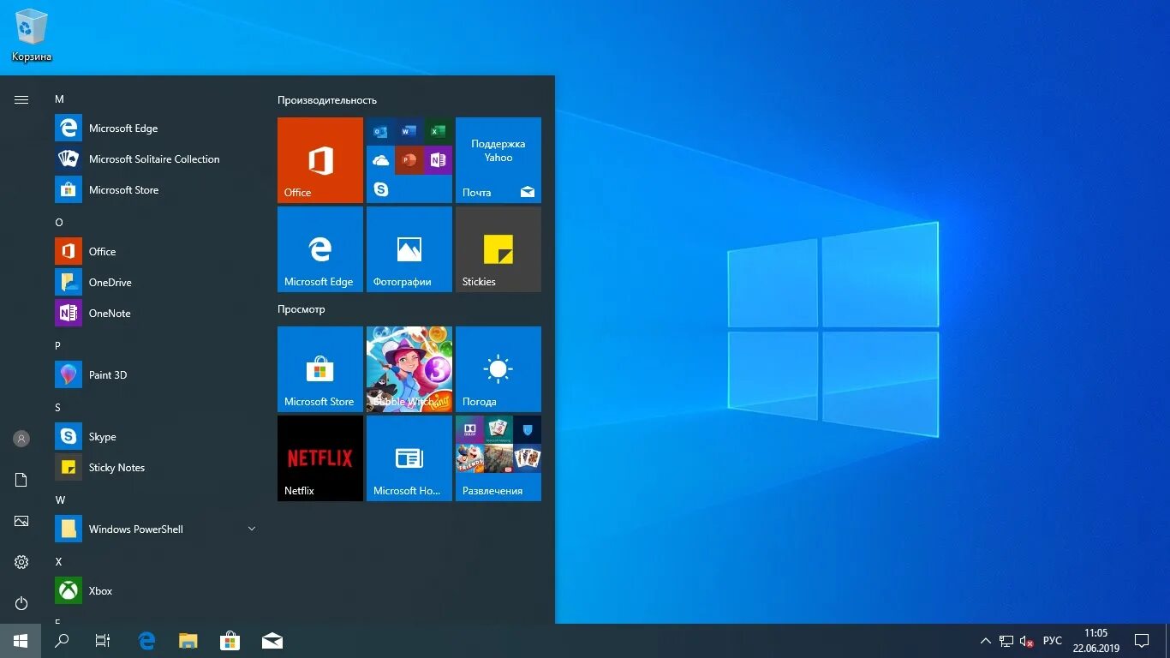Viewport: 1170px width, 658px height.
Task: Open the Погода weather tile
Action: tap(498, 369)
